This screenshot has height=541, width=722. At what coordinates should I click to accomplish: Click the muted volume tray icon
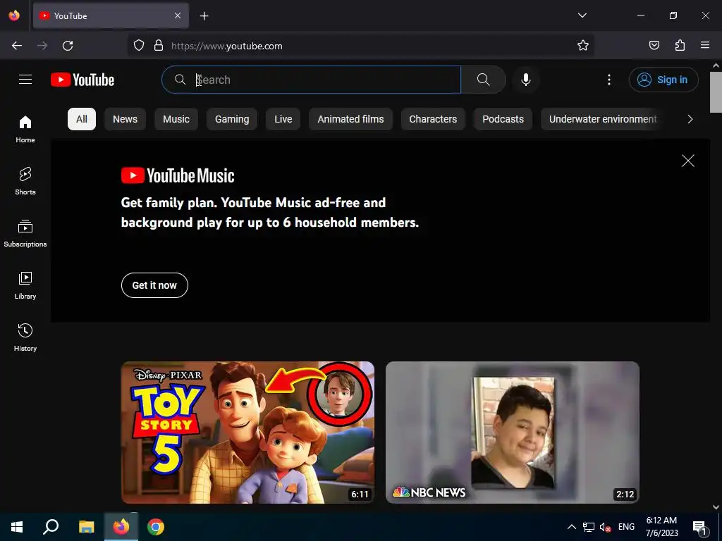pyautogui.click(x=605, y=527)
